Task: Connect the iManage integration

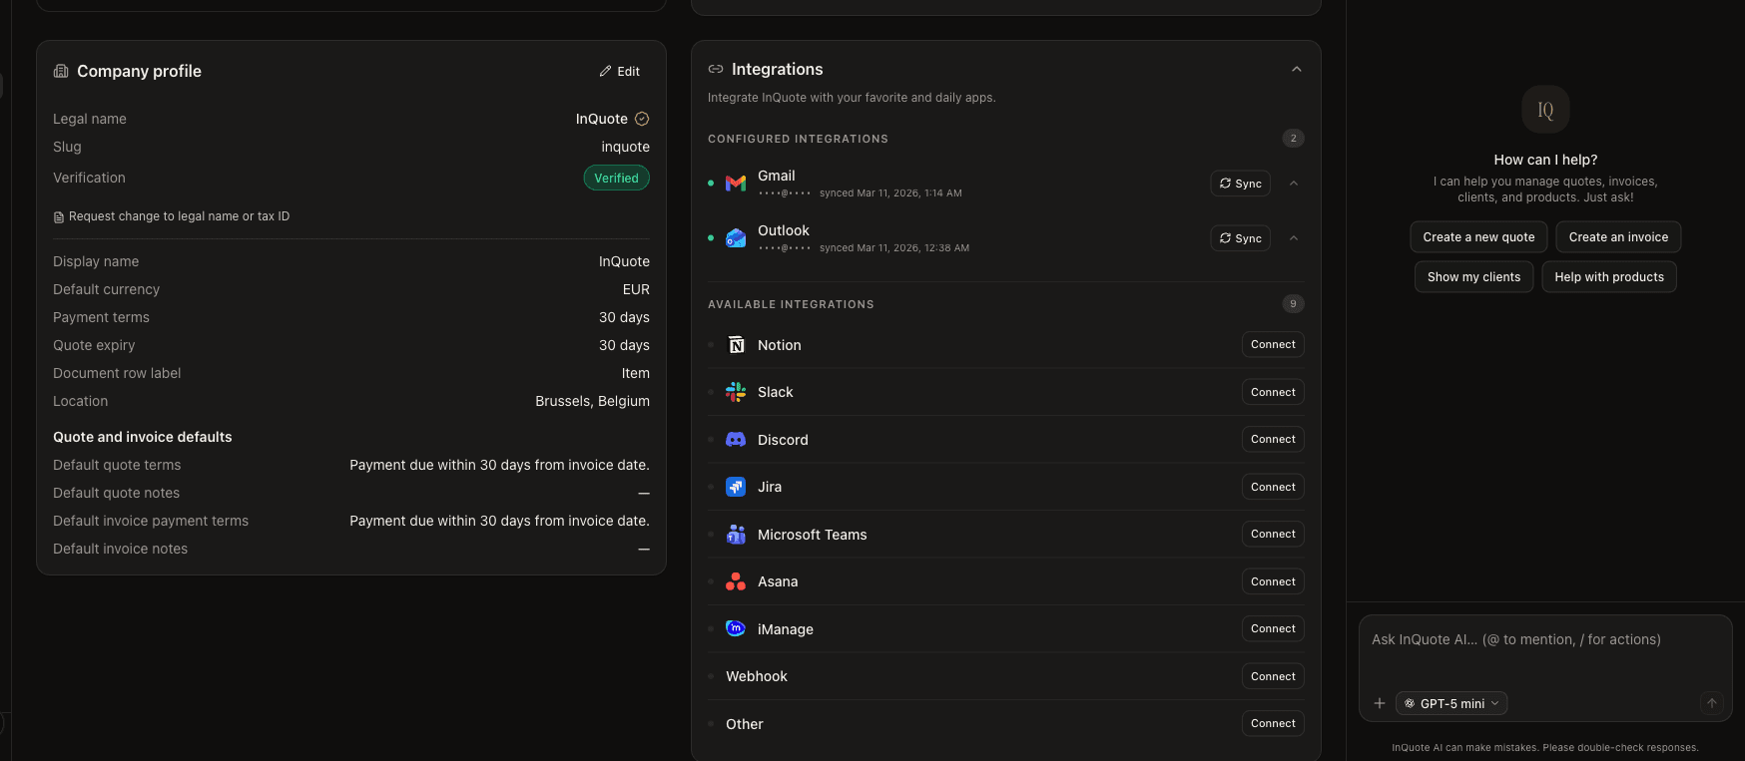Action: point(1273,628)
